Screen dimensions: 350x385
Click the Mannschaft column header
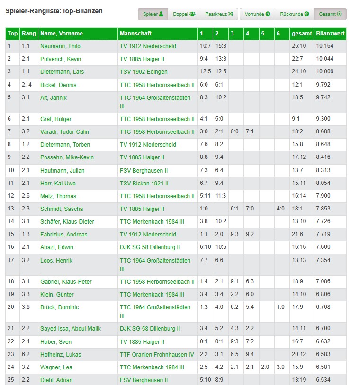(158, 34)
